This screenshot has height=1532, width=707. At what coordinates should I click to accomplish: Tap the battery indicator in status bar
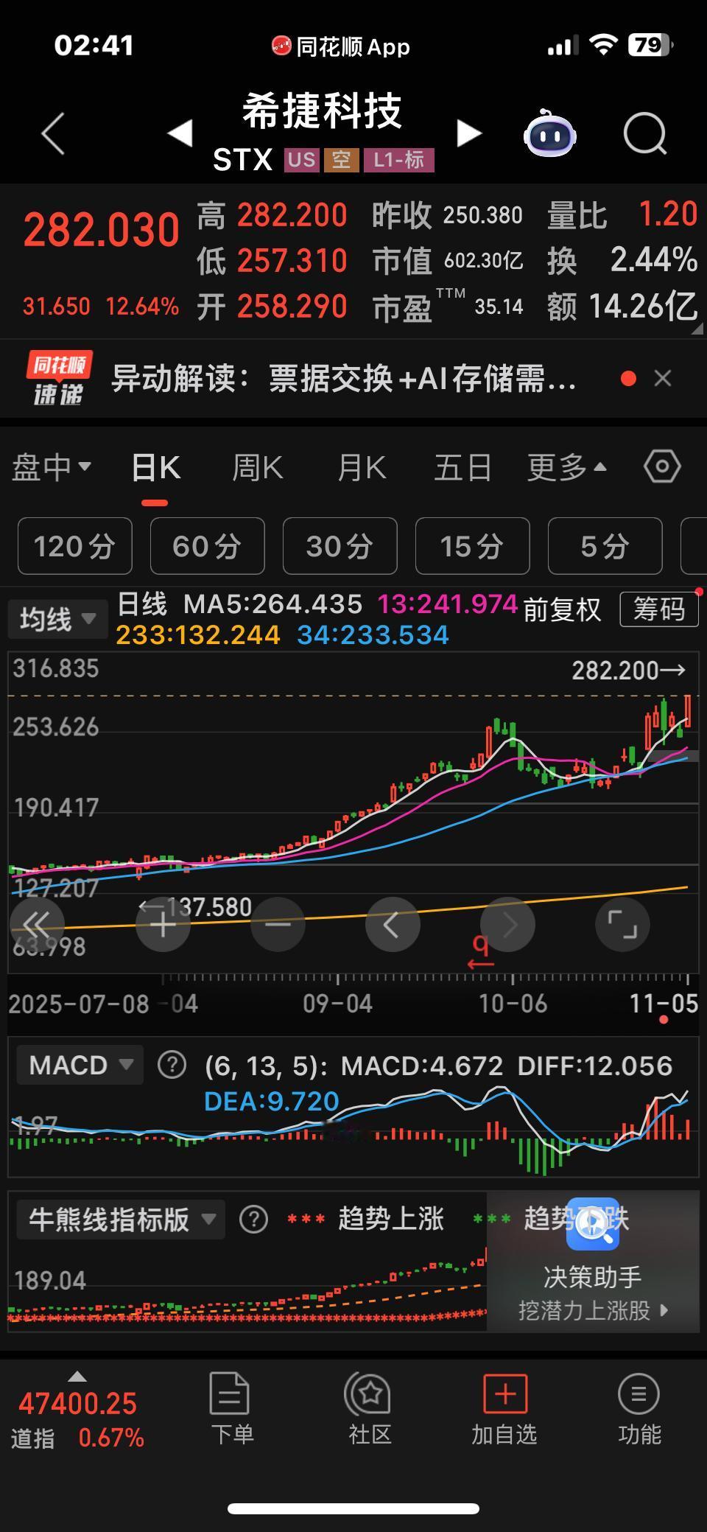(x=650, y=46)
